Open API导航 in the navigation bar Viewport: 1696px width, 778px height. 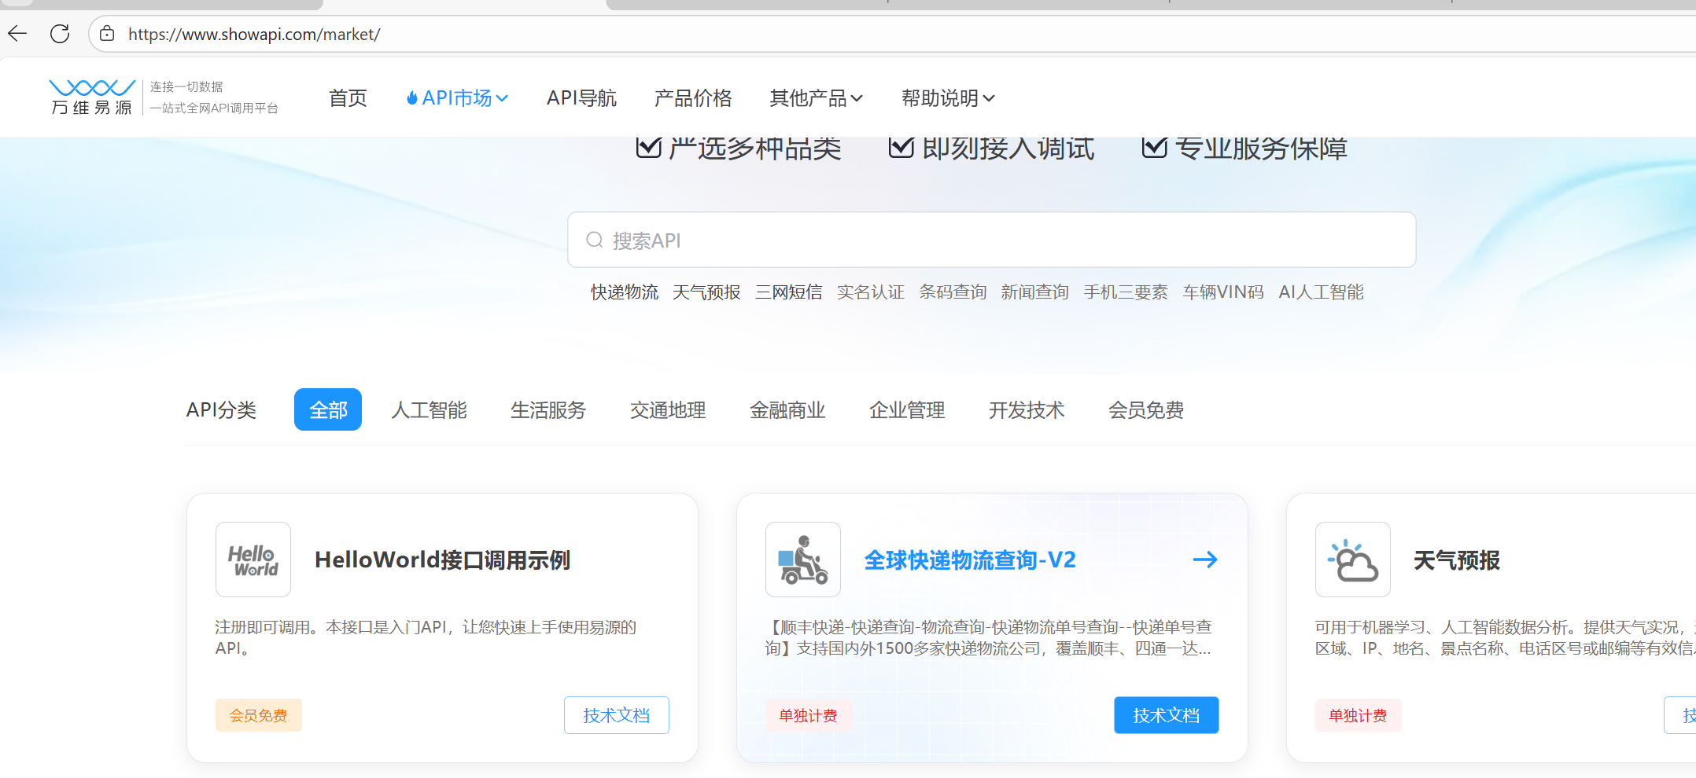coord(582,98)
